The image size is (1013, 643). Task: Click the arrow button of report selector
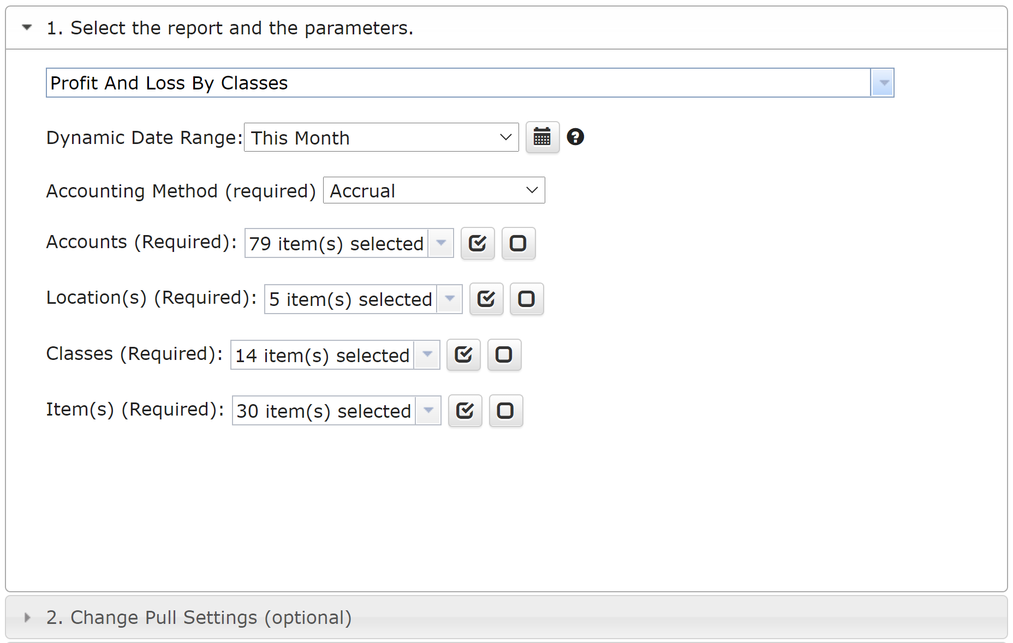(x=883, y=83)
